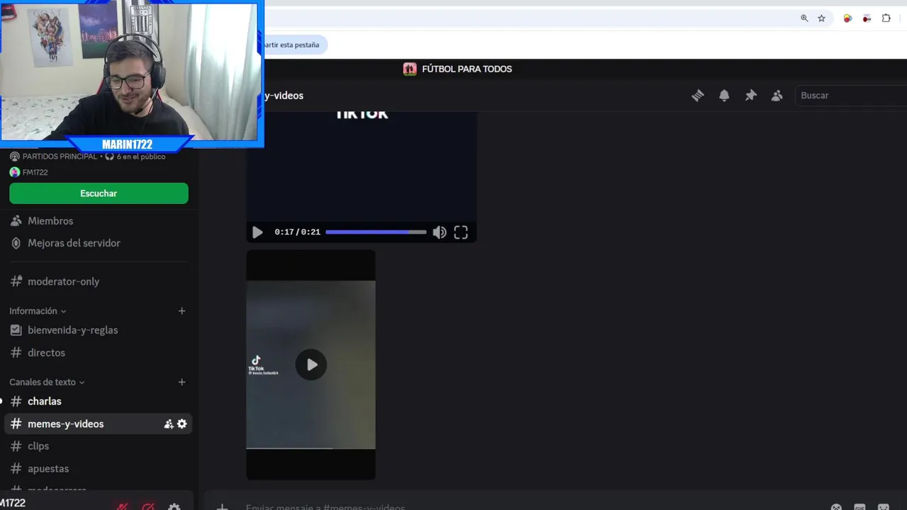The height and width of the screenshot is (510, 907).
Task: Play the TikTok video at 0:17
Action: pyautogui.click(x=257, y=232)
